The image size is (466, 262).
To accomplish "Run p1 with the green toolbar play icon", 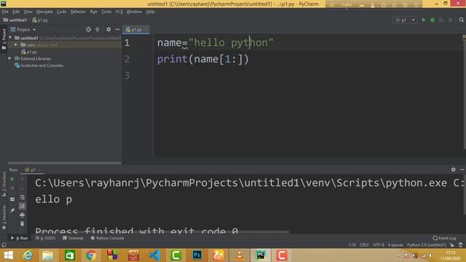I will point(424,20).
